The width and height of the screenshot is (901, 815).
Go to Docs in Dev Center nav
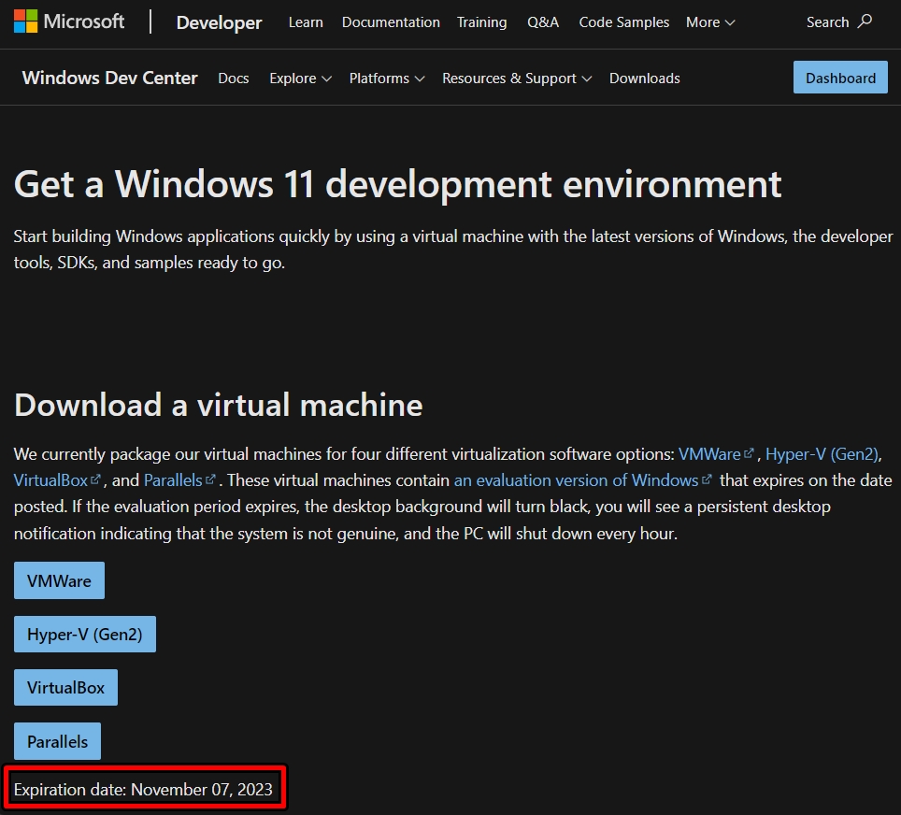tap(234, 79)
